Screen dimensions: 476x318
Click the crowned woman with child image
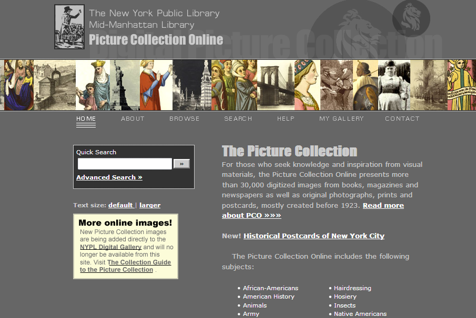[93, 85]
